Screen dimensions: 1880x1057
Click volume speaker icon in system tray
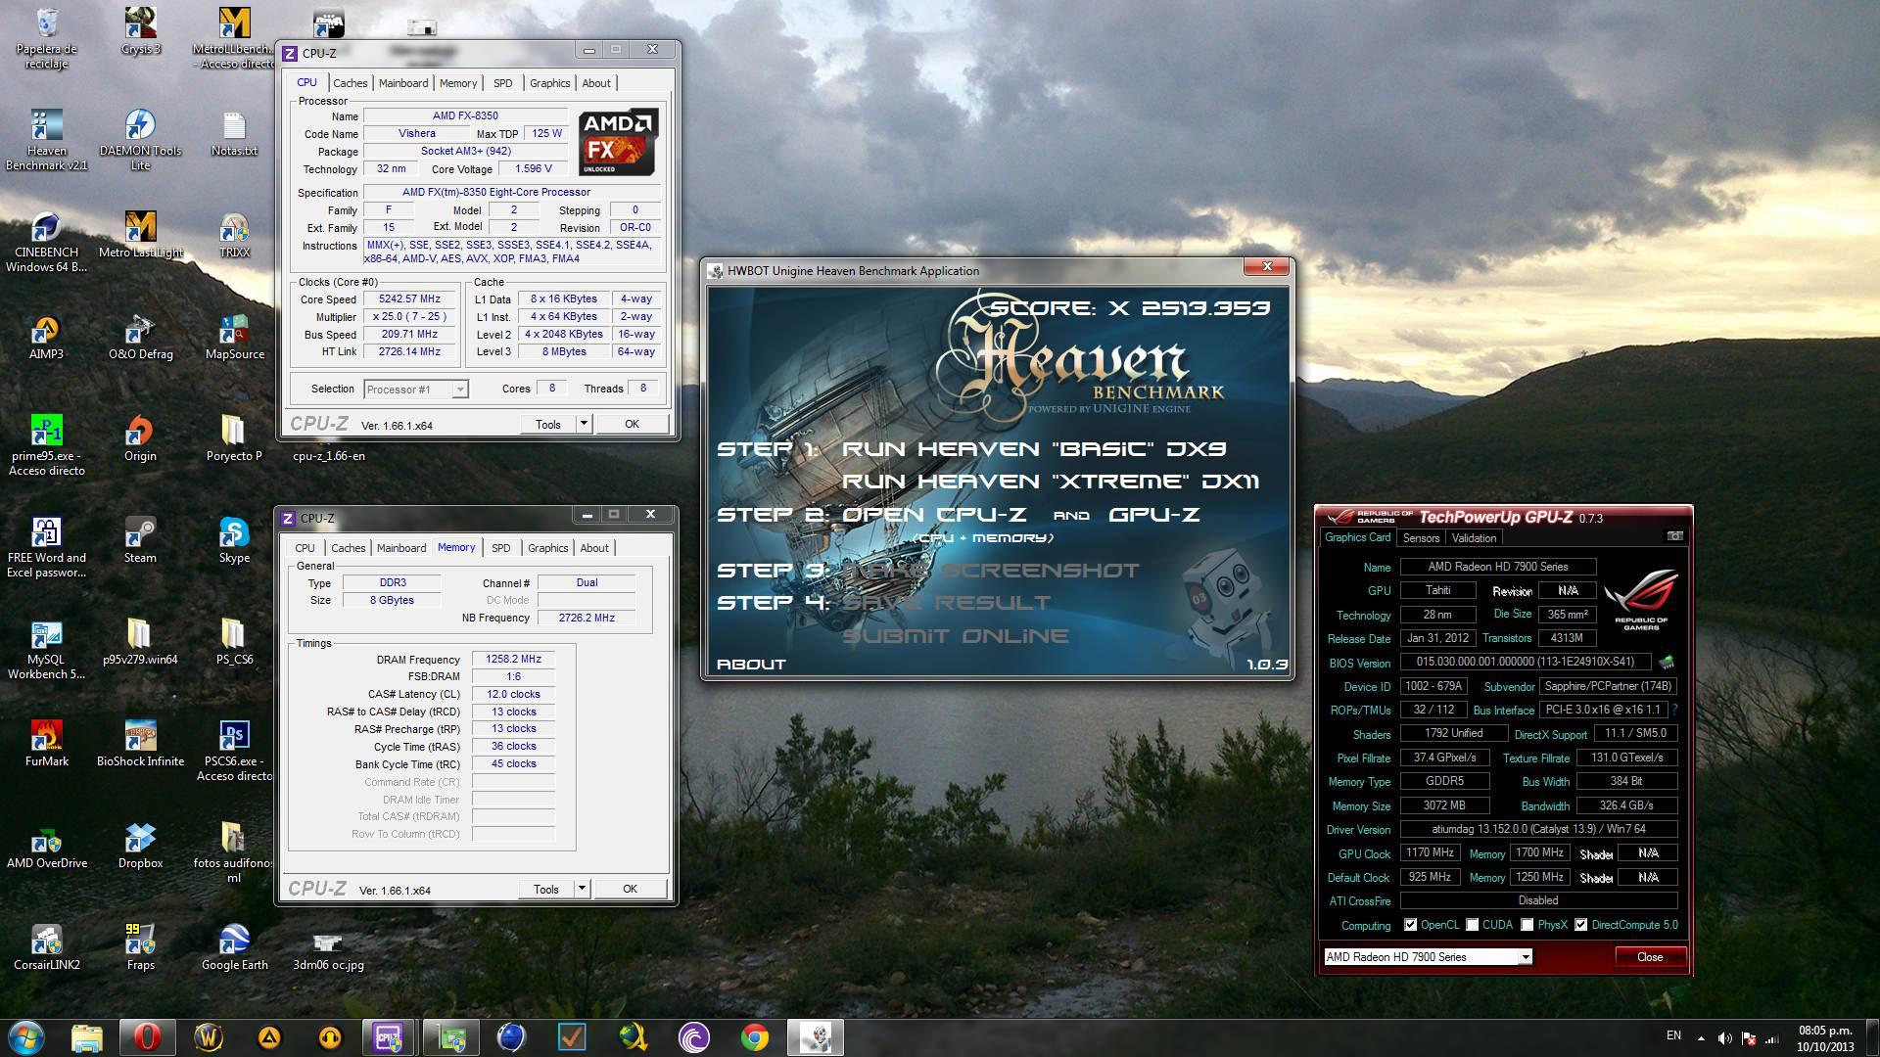click(1724, 1038)
